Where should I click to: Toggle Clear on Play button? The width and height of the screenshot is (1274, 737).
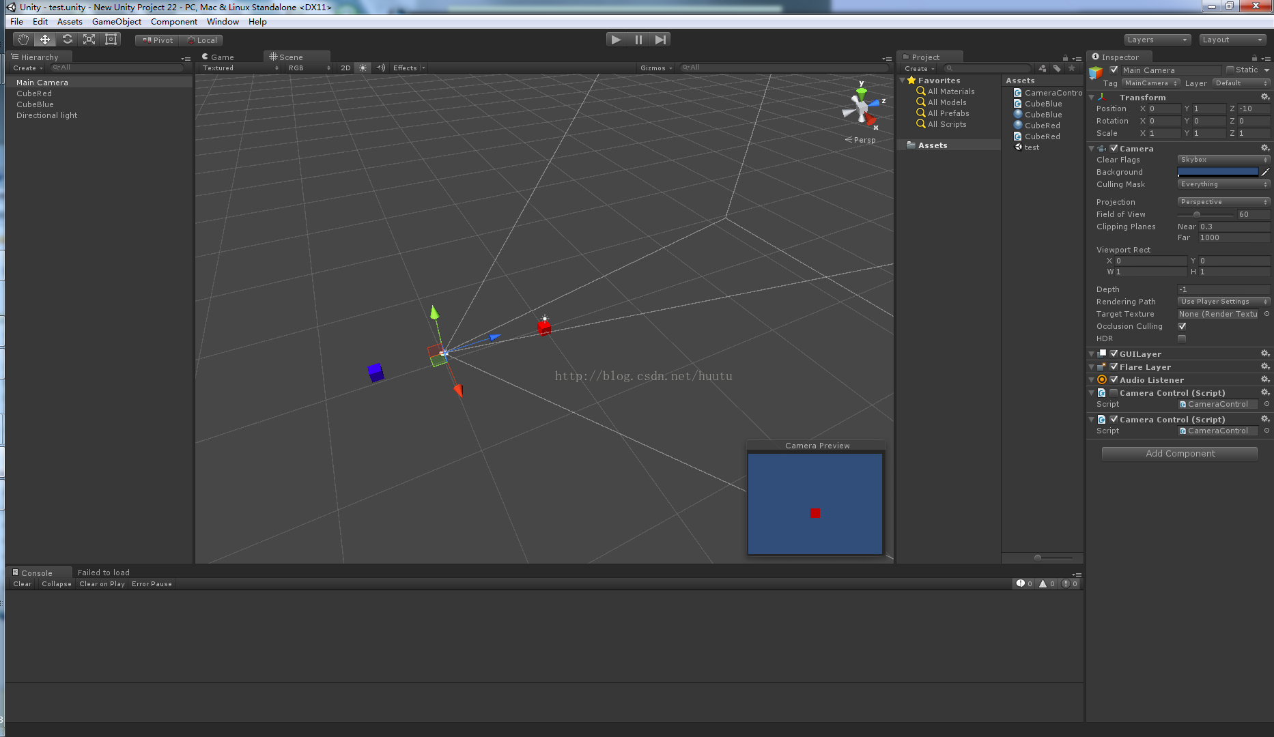point(102,583)
